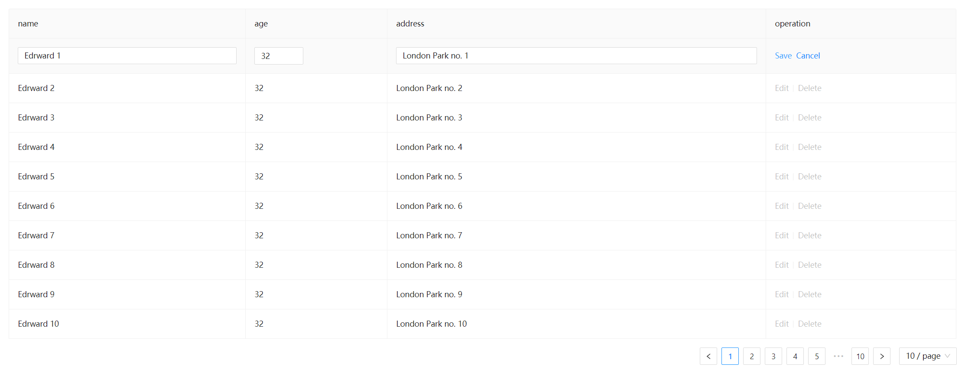Image resolution: width=965 pixels, height=370 pixels.
Task: Select pagination page 2
Action: (x=751, y=356)
